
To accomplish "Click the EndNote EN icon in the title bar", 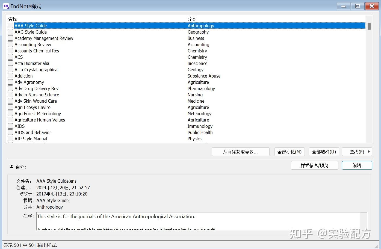I will (x=6, y=6).
